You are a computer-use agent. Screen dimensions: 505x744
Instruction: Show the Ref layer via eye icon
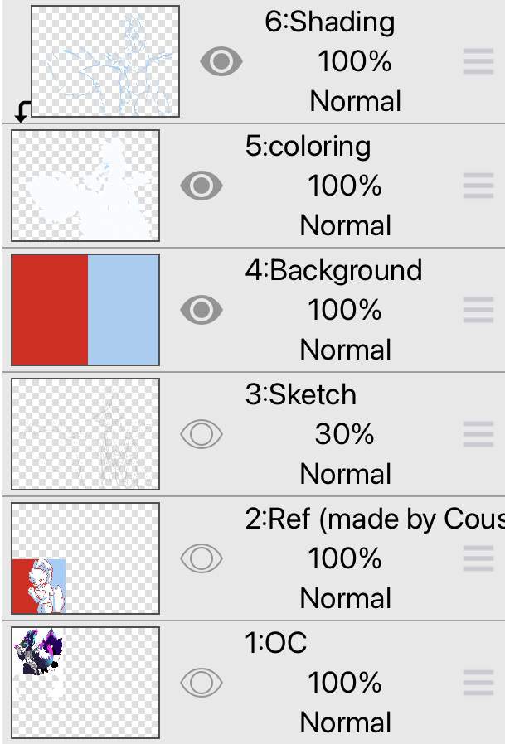coord(202,558)
